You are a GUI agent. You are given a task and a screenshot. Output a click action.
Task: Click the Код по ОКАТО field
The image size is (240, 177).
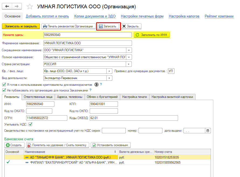(39, 111)
